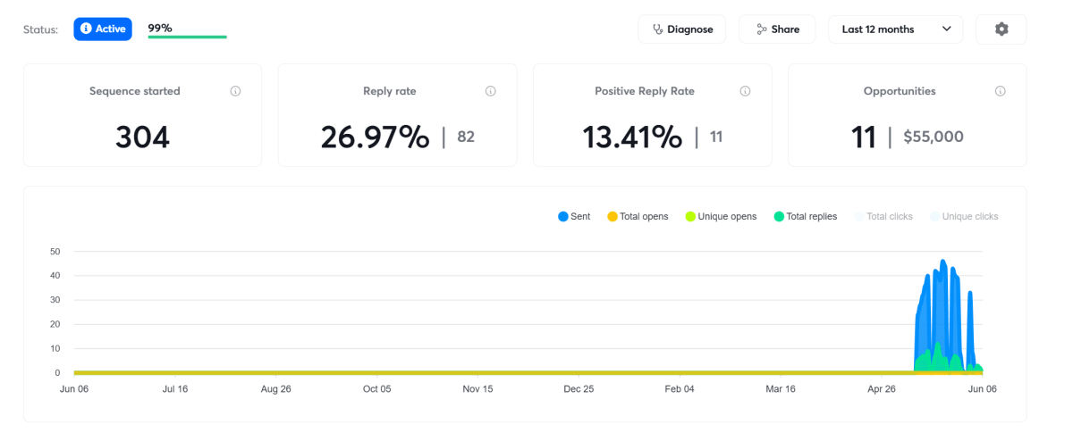The width and height of the screenshot is (1073, 433).
Task: Toggle Total replies series in legend
Action: pyautogui.click(x=806, y=217)
